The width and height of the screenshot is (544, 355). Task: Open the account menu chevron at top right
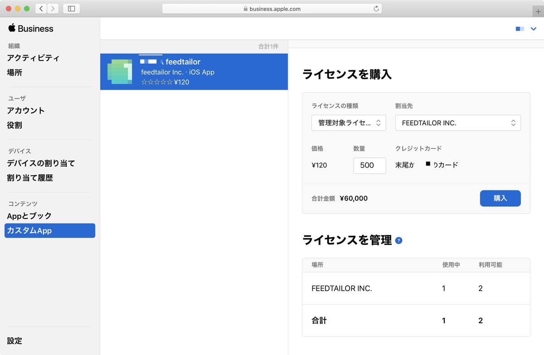tap(533, 29)
